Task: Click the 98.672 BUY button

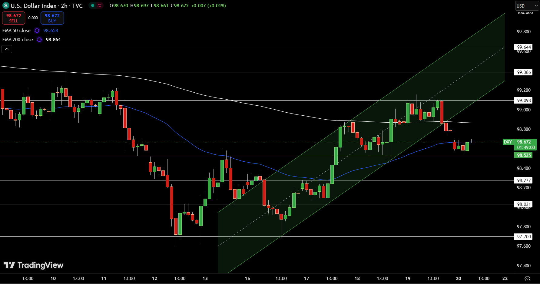Action: (x=52, y=18)
